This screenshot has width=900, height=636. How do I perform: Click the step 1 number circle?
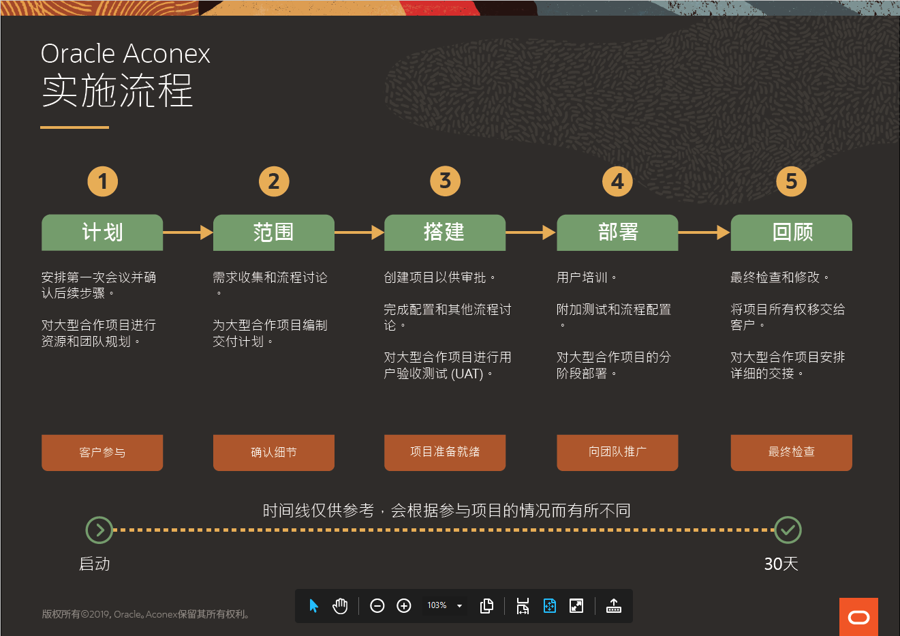click(103, 181)
